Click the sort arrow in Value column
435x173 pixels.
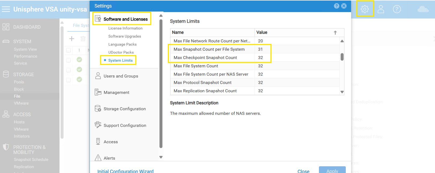(x=335, y=32)
